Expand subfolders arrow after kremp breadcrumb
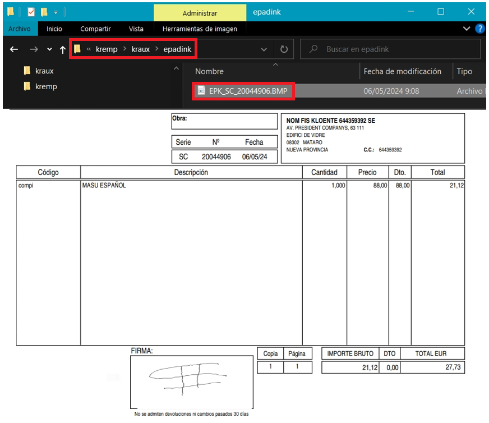 124,49
